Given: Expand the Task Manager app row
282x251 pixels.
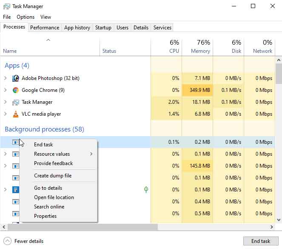Looking at the screenshot, I should click(x=6, y=102).
